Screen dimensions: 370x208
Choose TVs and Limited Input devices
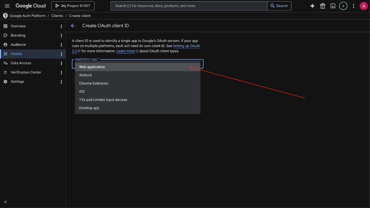pyautogui.click(x=138, y=100)
